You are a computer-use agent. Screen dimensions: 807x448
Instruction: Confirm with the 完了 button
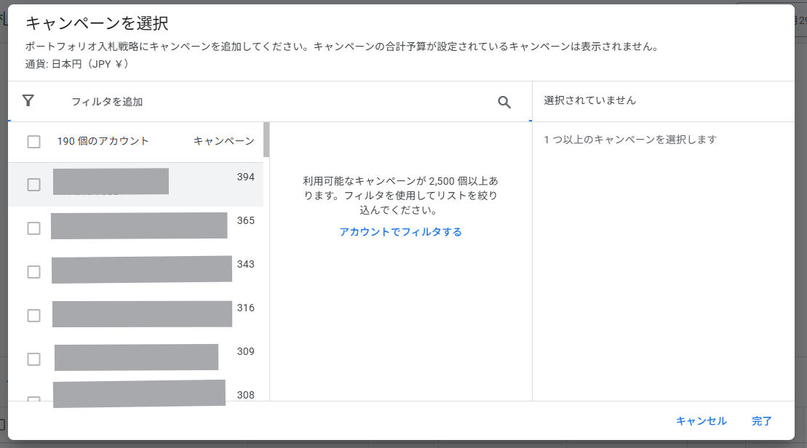point(762,421)
